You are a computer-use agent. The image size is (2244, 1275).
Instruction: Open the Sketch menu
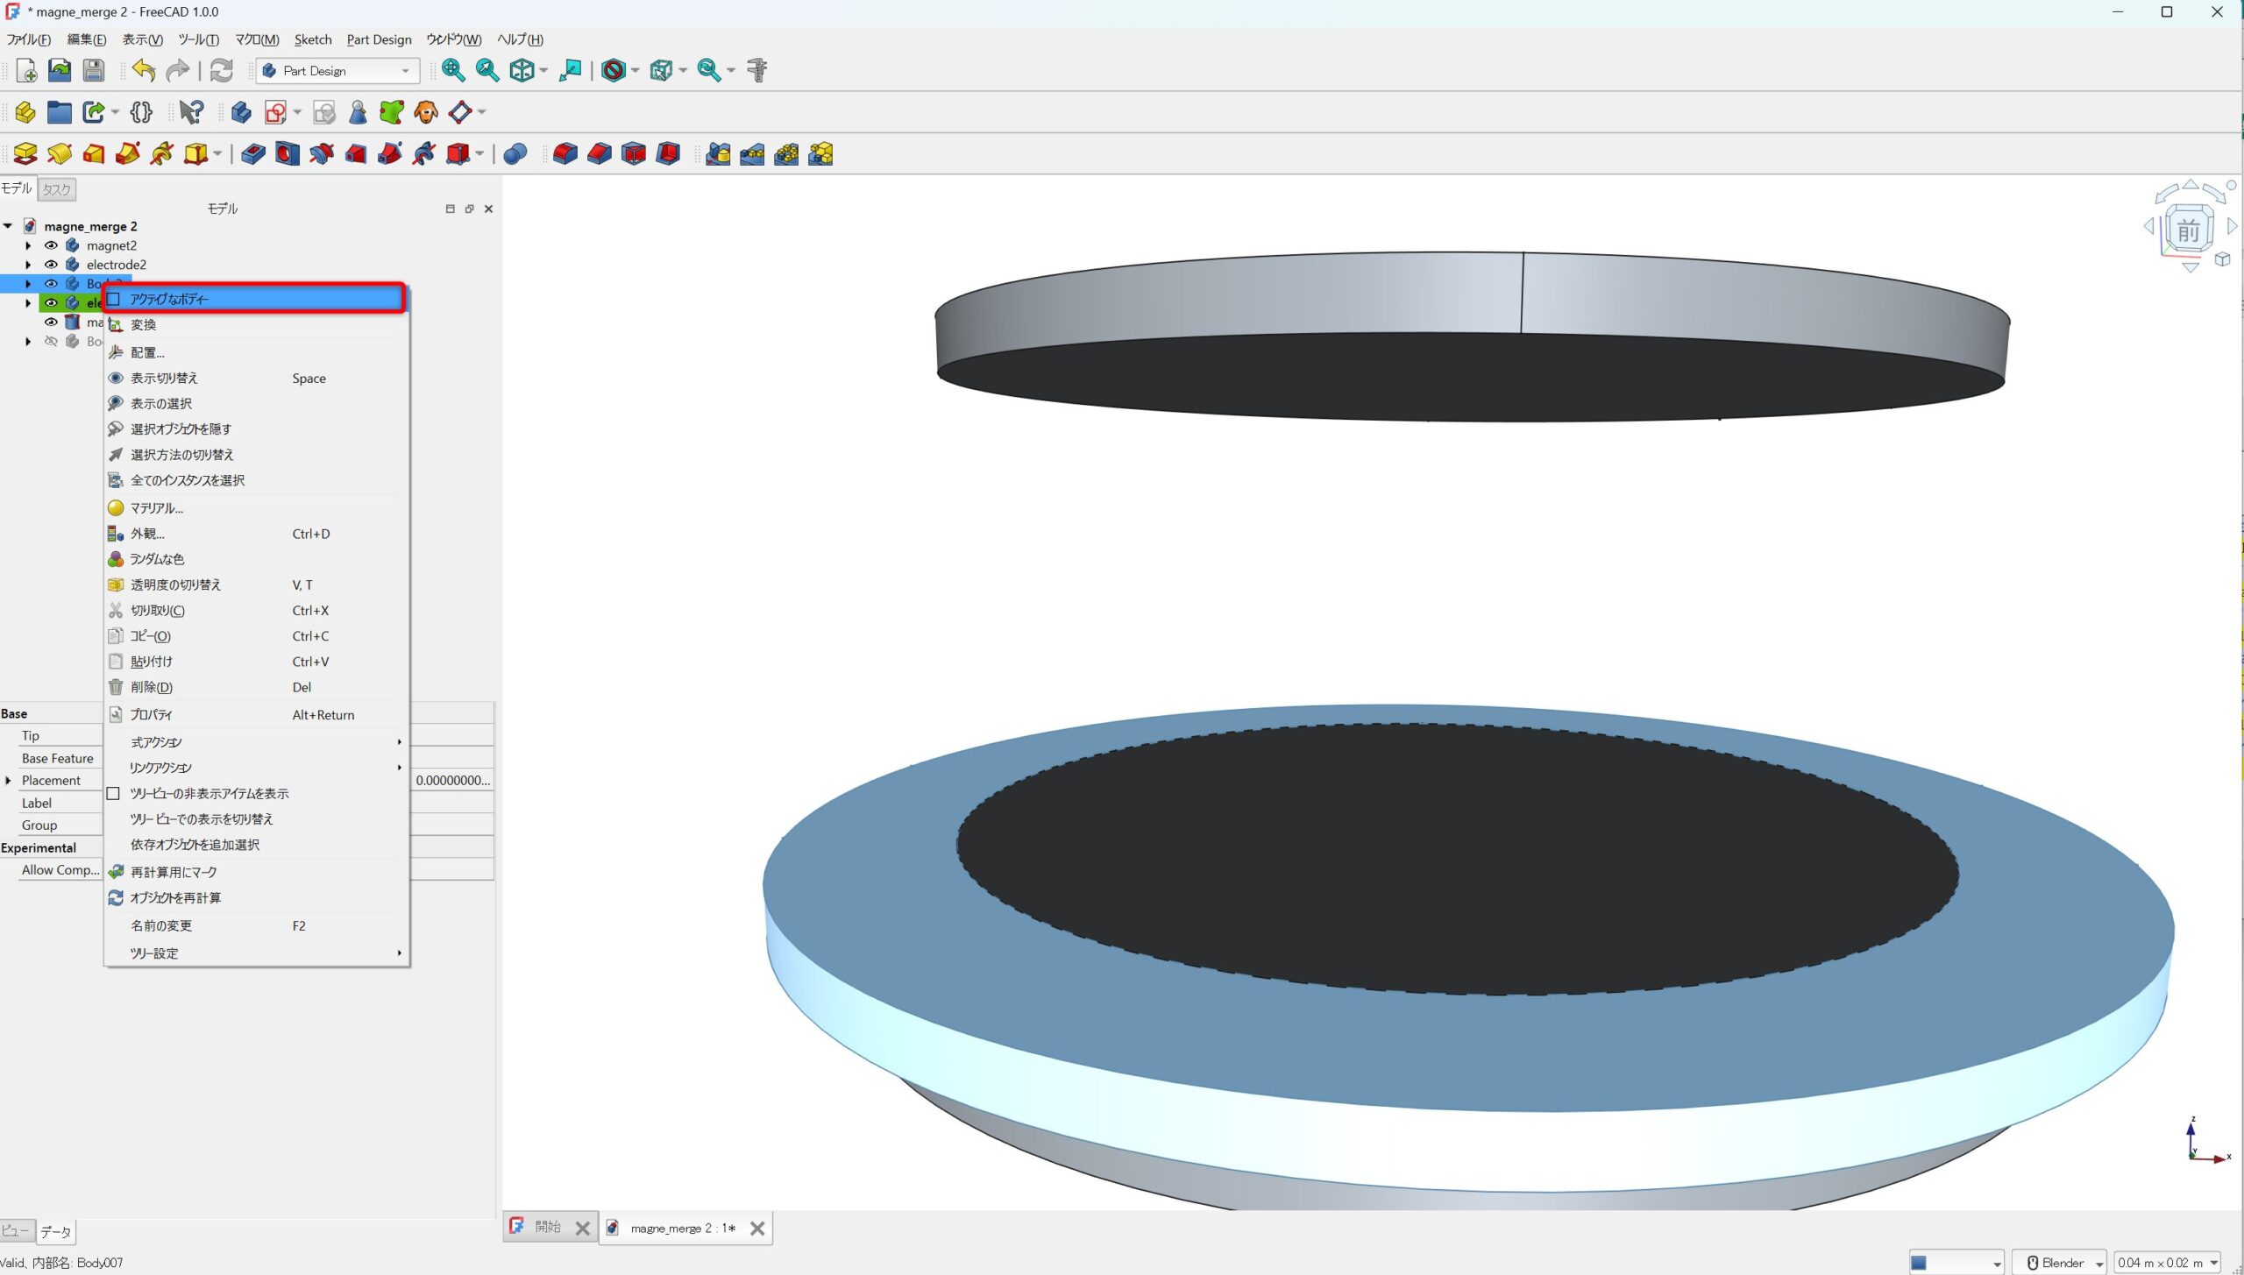pyautogui.click(x=313, y=39)
